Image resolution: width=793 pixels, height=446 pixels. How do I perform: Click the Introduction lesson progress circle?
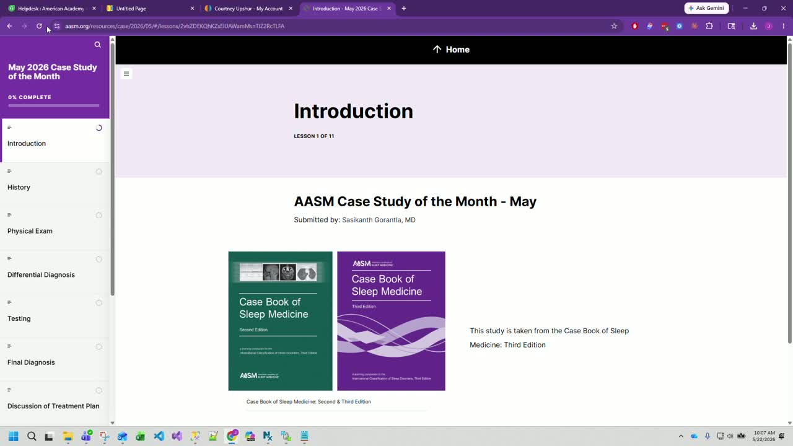pos(99,128)
